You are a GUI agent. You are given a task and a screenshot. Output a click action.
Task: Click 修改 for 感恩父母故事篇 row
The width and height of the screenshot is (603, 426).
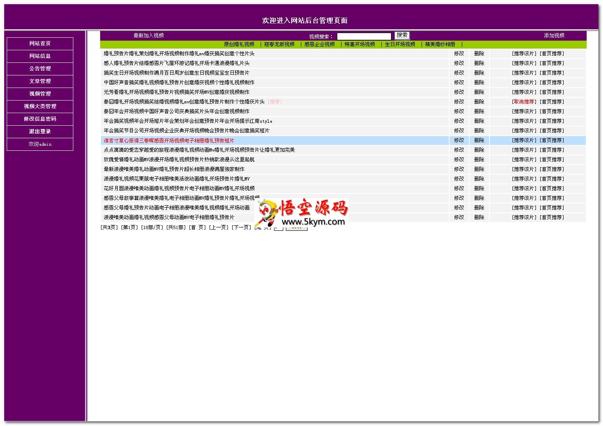pyautogui.click(x=459, y=198)
